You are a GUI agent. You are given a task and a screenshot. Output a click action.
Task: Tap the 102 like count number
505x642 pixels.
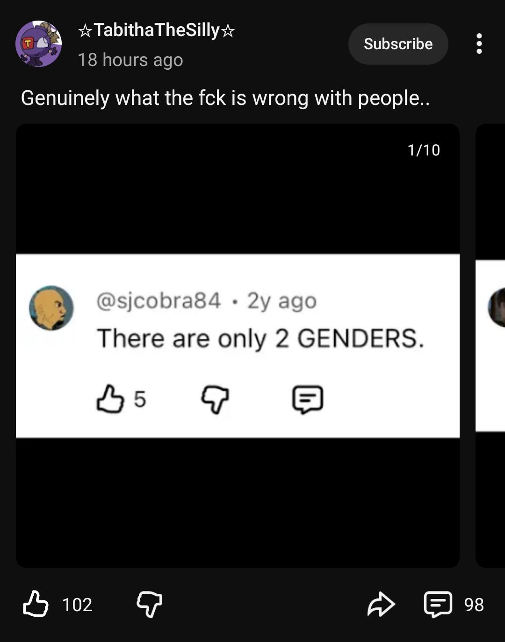point(77,605)
